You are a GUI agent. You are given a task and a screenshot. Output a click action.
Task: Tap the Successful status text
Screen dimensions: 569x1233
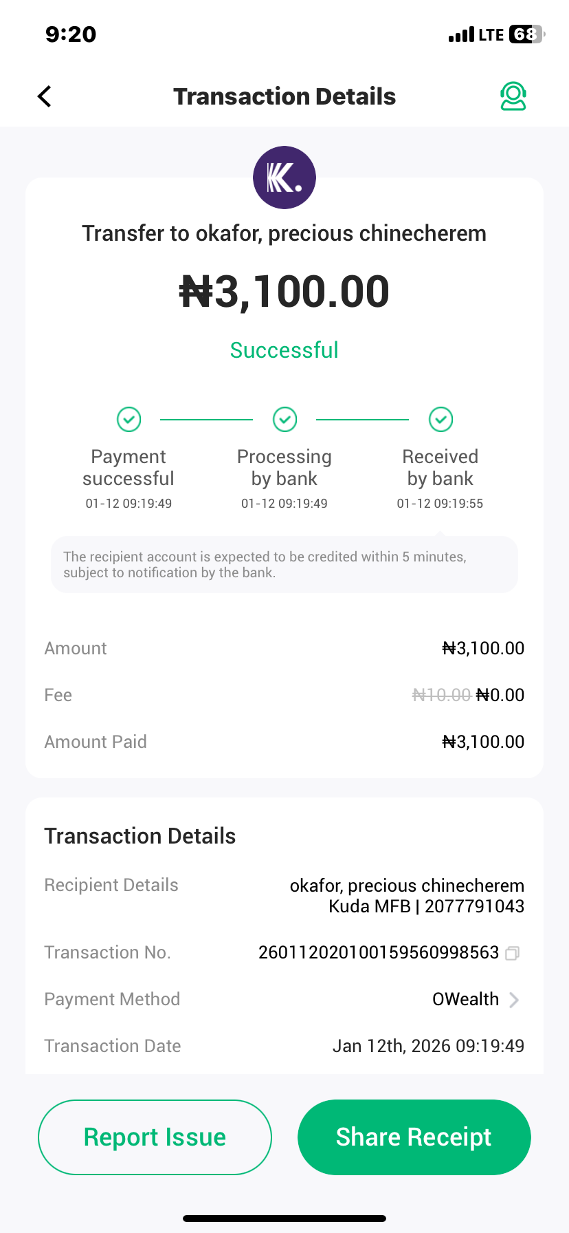284,350
